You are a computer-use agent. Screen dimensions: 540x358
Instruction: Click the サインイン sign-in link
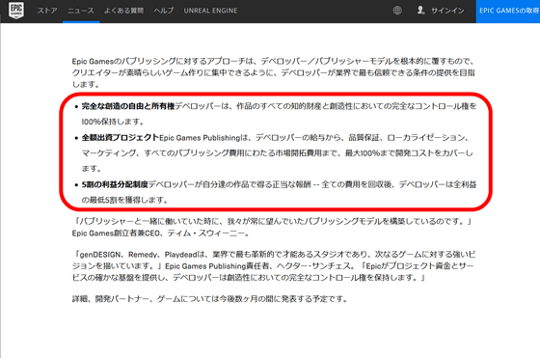447,11
